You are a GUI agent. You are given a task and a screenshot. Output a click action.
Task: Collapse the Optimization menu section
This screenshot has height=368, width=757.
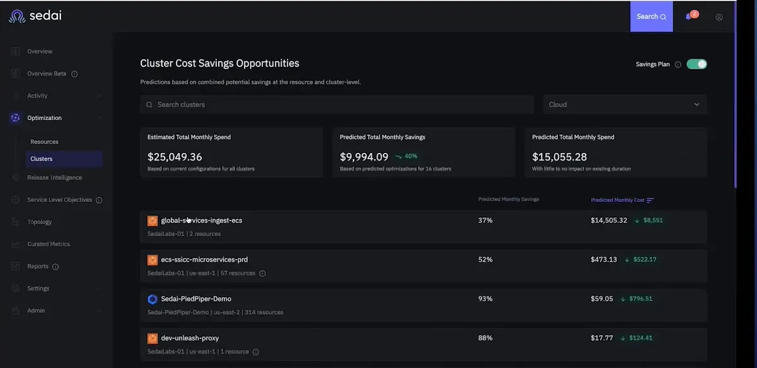coord(57,118)
